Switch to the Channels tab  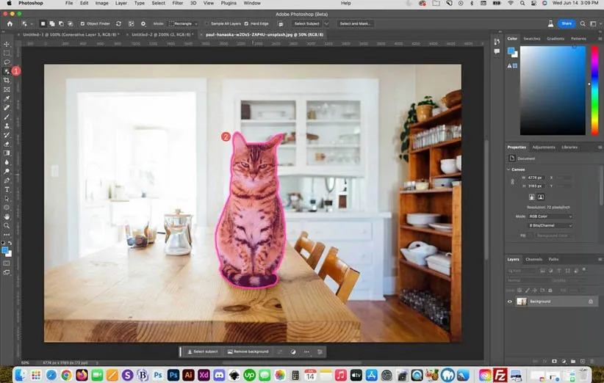click(533, 259)
